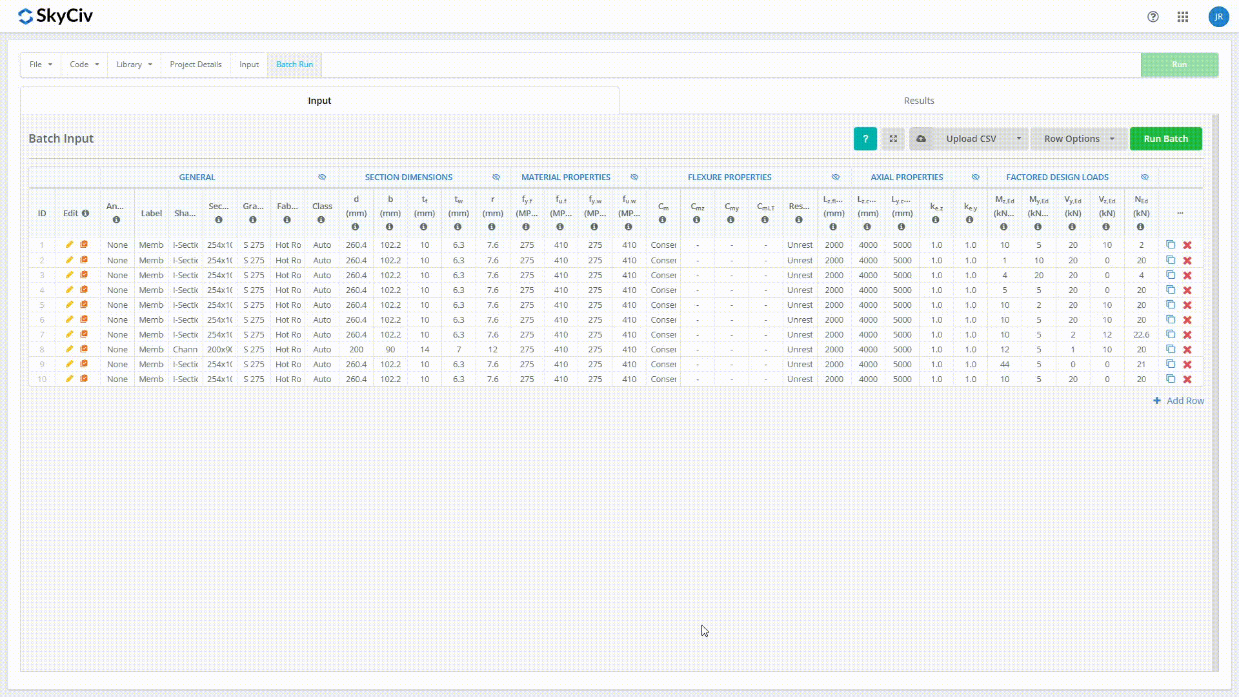Hide the SECTION DIMENSIONS column group
Viewport: 1239px width, 697px height.
click(x=496, y=177)
